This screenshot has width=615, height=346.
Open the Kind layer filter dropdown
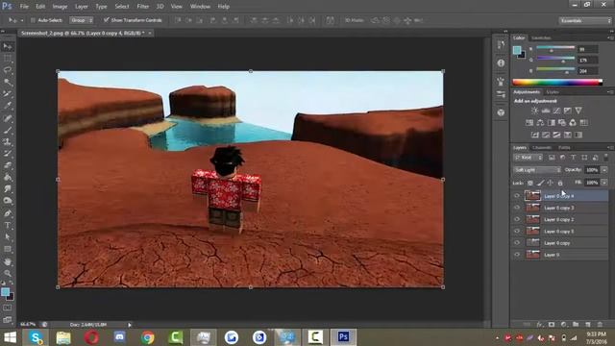[528, 158]
